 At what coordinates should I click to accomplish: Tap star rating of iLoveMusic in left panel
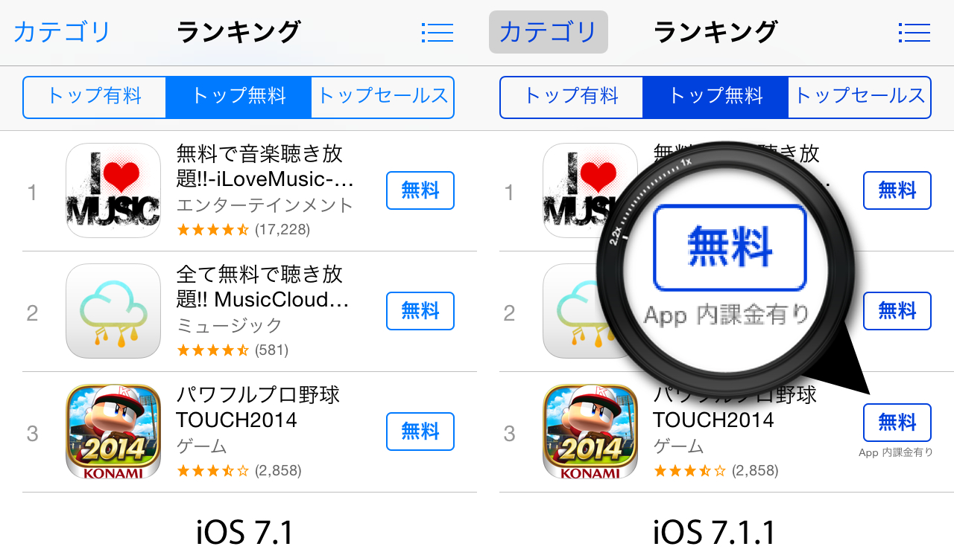coord(212,230)
